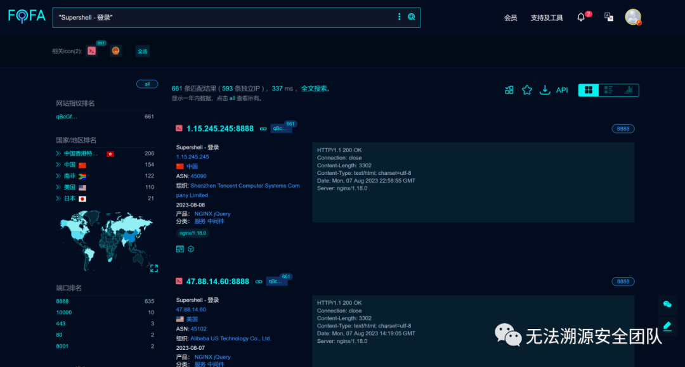Click ASN 45090 link
Viewport: 685px width, 367px height.
pos(199,176)
